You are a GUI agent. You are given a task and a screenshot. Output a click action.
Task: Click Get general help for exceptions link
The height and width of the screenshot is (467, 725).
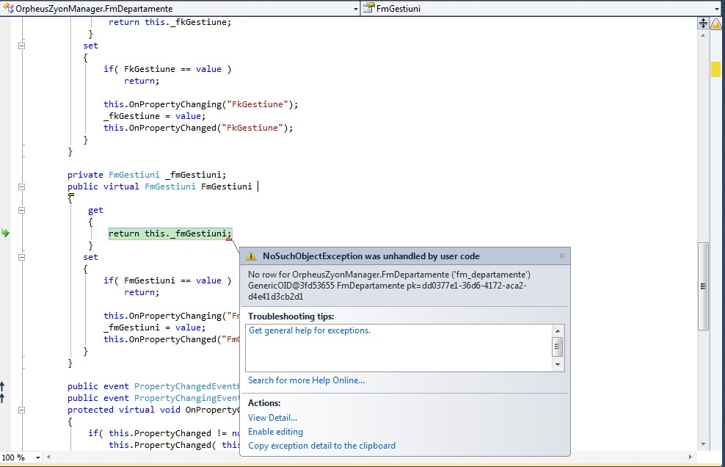click(x=310, y=330)
